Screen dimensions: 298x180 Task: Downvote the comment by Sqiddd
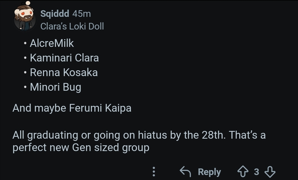pos(270,172)
